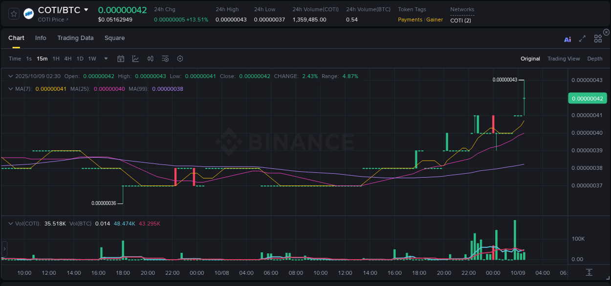Expand the chart to fullscreen
The width and height of the screenshot is (611, 286).
click(x=582, y=39)
